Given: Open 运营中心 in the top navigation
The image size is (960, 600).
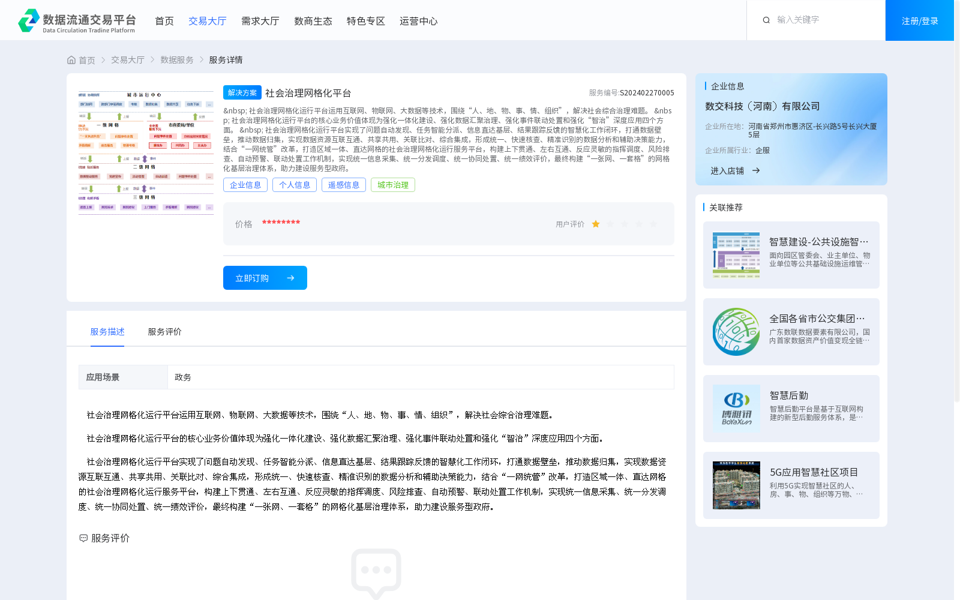Looking at the screenshot, I should 419,21.
